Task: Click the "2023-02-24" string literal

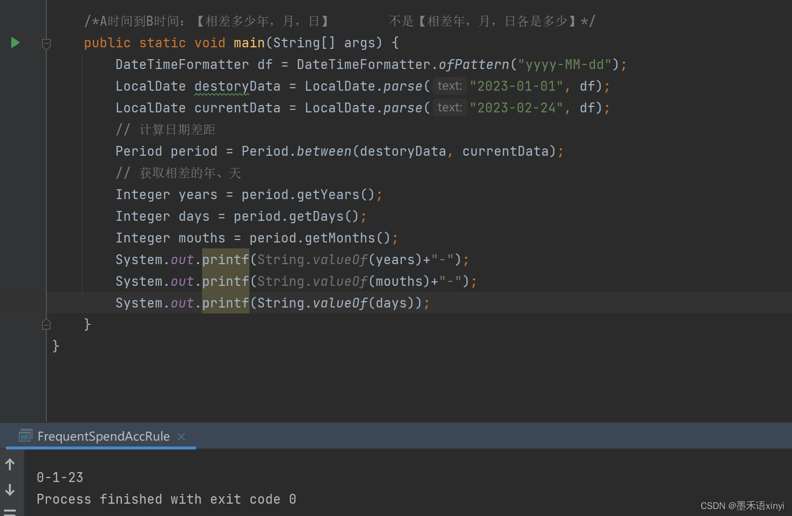Action: tap(517, 108)
